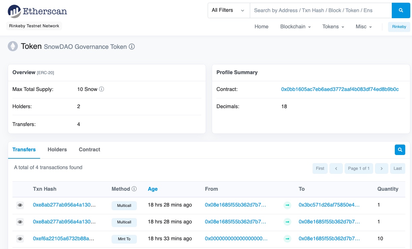This screenshot has width=412, height=249.
Task: Open the All Filters dropdown
Action: [x=229, y=10]
